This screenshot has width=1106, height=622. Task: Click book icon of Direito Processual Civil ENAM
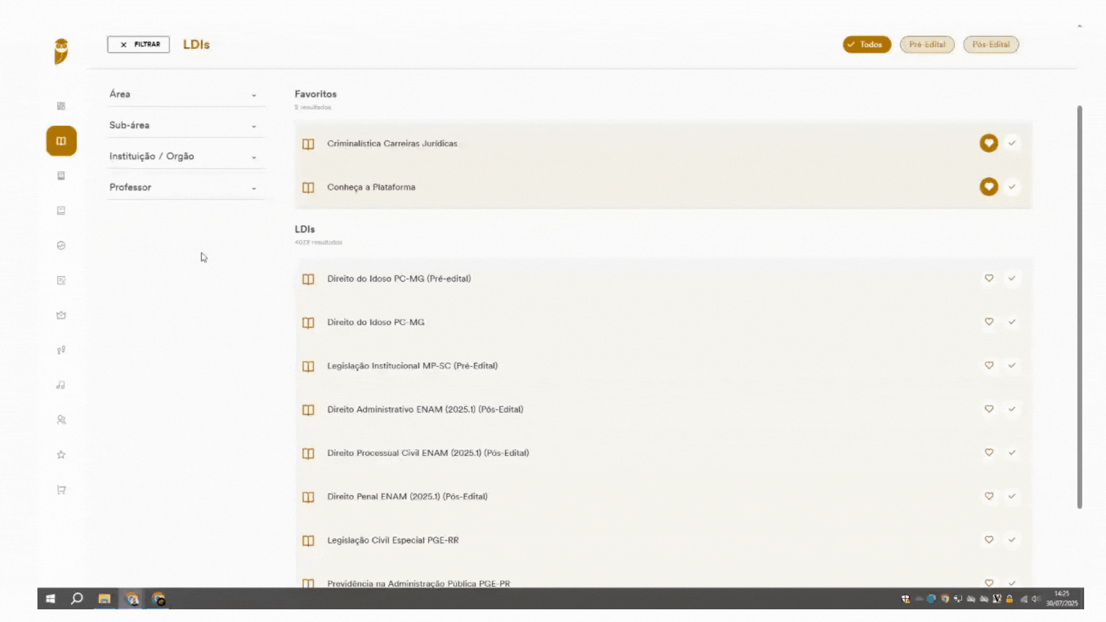pos(308,454)
